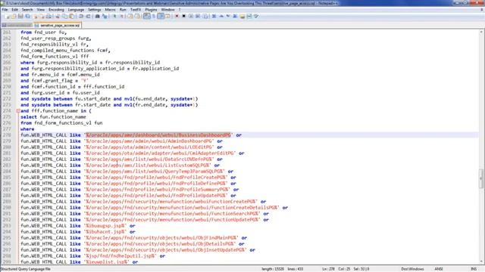Viewport: 485px width, 272px height.
Task: Open the Search menu
Action: pyautogui.click(x=27, y=10)
